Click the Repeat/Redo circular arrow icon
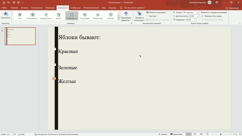This screenshot has width=242, height=136. click(x=14, y=3)
